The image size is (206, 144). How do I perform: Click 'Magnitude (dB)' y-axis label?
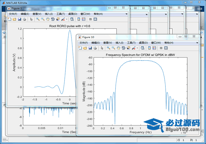point(84,92)
